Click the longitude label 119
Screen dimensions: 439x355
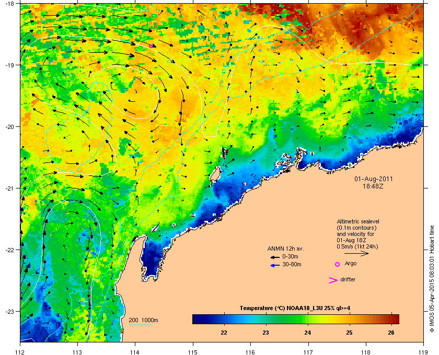[x=423, y=352]
